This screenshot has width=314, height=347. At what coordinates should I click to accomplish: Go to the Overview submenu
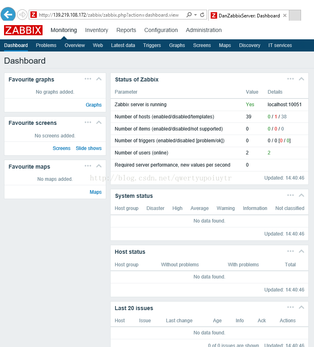click(x=75, y=45)
